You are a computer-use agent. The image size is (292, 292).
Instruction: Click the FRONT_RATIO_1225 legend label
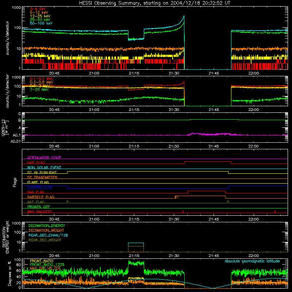pyautogui.click(x=47, y=265)
